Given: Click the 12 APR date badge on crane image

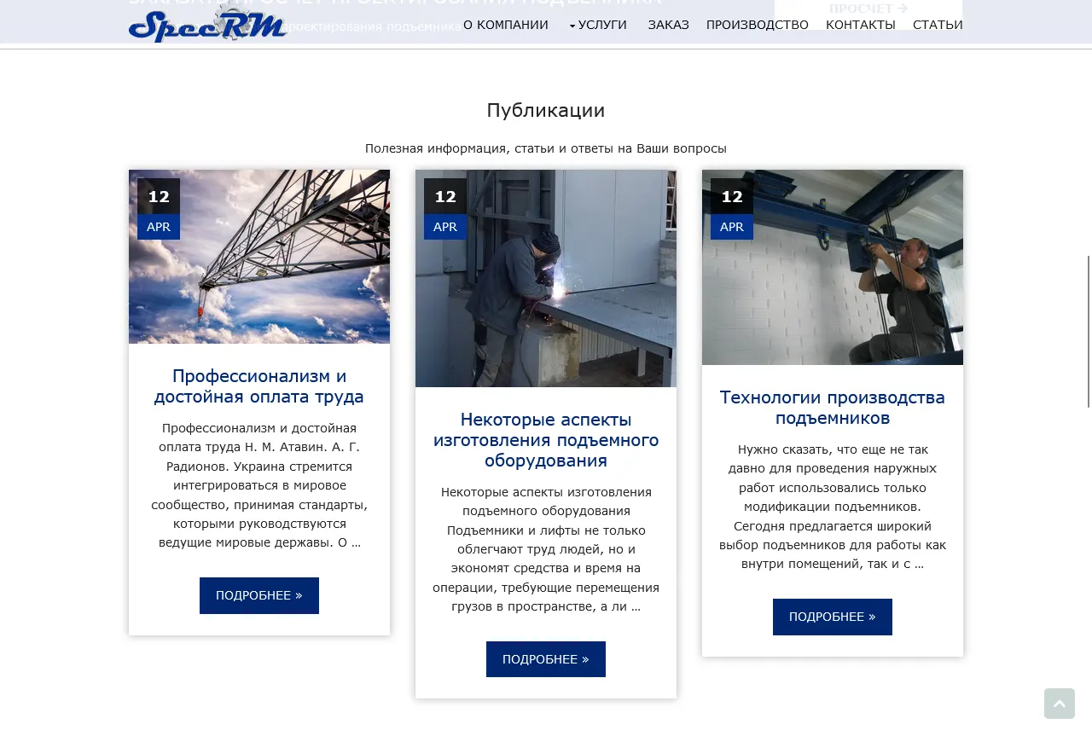Looking at the screenshot, I should point(159,209).
